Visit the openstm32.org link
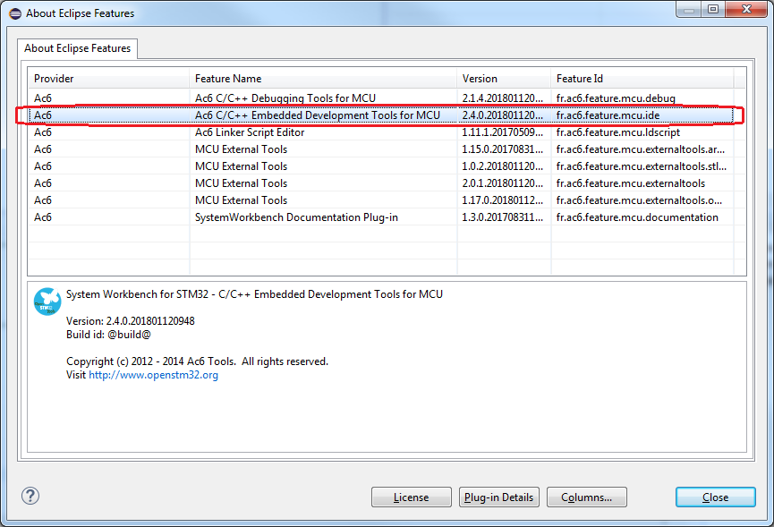 point(153,375)
